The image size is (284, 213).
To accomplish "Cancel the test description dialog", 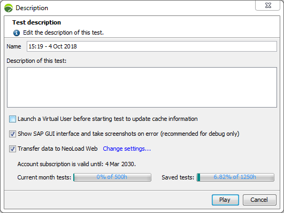I will (259, 200).
